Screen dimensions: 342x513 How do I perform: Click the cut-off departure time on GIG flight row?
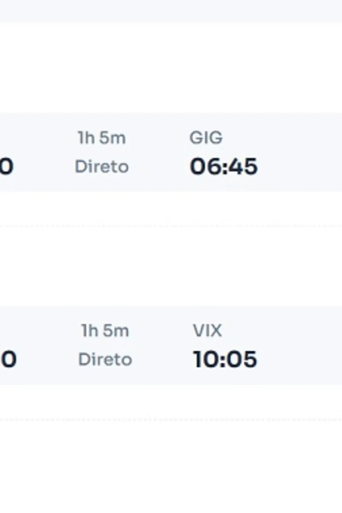(x=6, y=166)
